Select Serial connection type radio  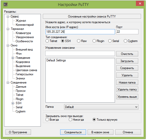(x=110, y=41)
